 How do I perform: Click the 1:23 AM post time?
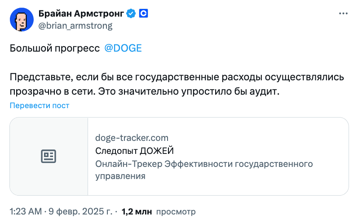[26, 211]
